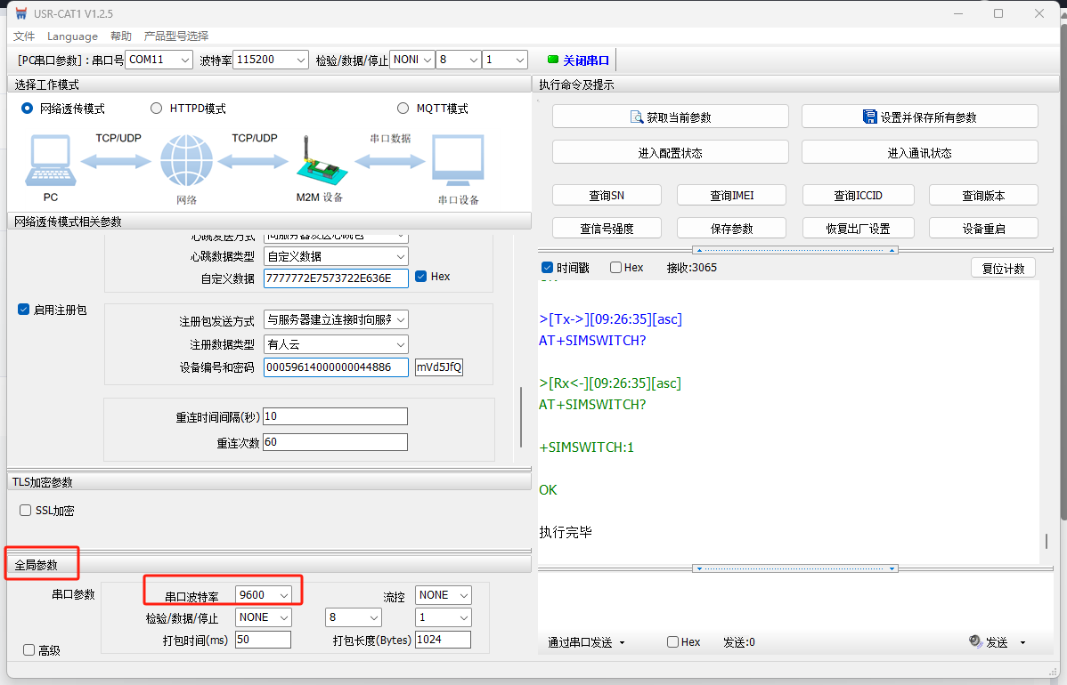Image resolution: width=1067 pixels, height=685 pixels.
Task: Click the serial device monitor icon
Action: (458, 162)
